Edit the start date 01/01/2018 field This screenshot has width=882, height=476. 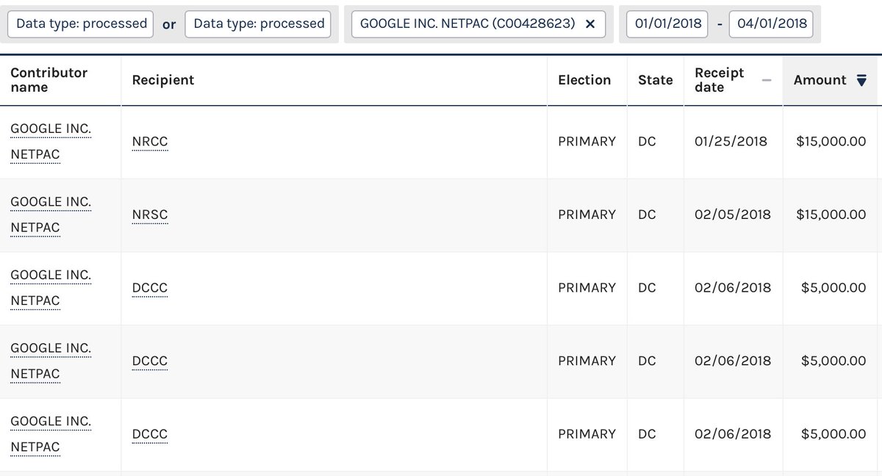pos(667,24)
